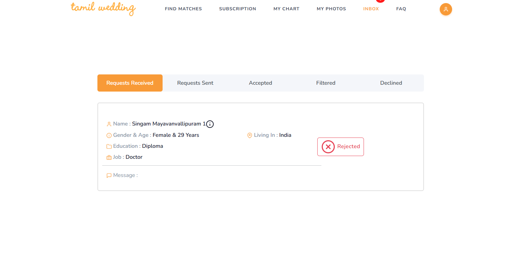Viewport: 532px width, 262px height.
Task: Click the Gender & Age info icon
Action: point(109,135)
